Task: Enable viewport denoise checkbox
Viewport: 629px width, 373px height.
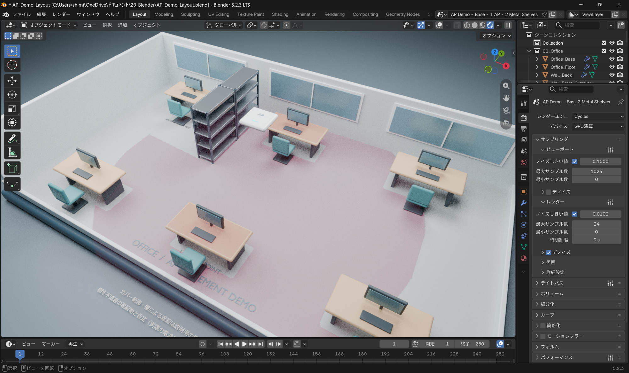Action: click(x=548, y=192)
